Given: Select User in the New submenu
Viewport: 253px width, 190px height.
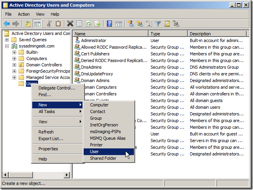Looking at the screenshot, I should tap(109, 152).
